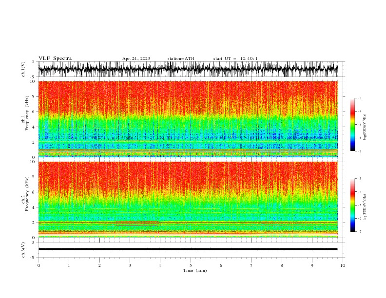Click the 'station=ATH' label
386x298 pixels.
tap(181, 58)
